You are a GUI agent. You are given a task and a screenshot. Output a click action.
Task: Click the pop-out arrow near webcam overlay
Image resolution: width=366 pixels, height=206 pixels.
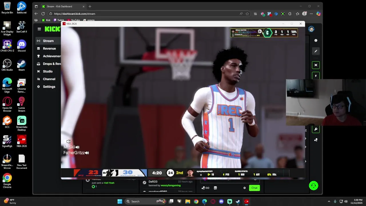tap(305, 130)
